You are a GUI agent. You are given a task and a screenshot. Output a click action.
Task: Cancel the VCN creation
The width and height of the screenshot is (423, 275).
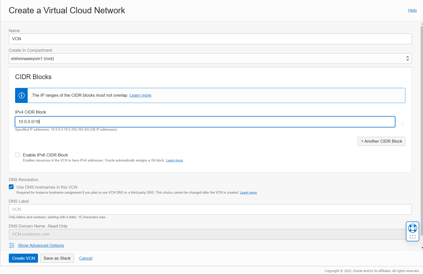(86, 258)
